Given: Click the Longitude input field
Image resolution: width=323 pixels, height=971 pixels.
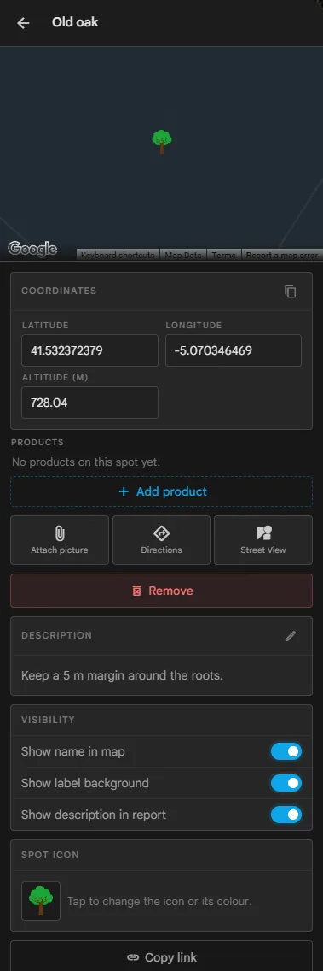Looking at the screenshot, I should pos(234,350).
